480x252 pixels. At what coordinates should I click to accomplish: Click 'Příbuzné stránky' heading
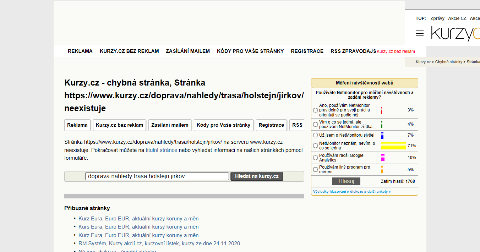coord(87,208)
